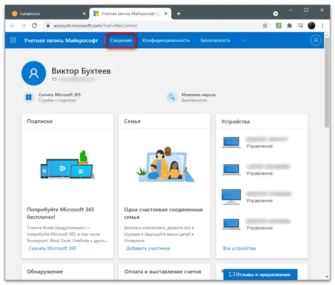Viewport: 335px width, 285px height.
Task: Open Все устройства link
Action: pos(239,248)
